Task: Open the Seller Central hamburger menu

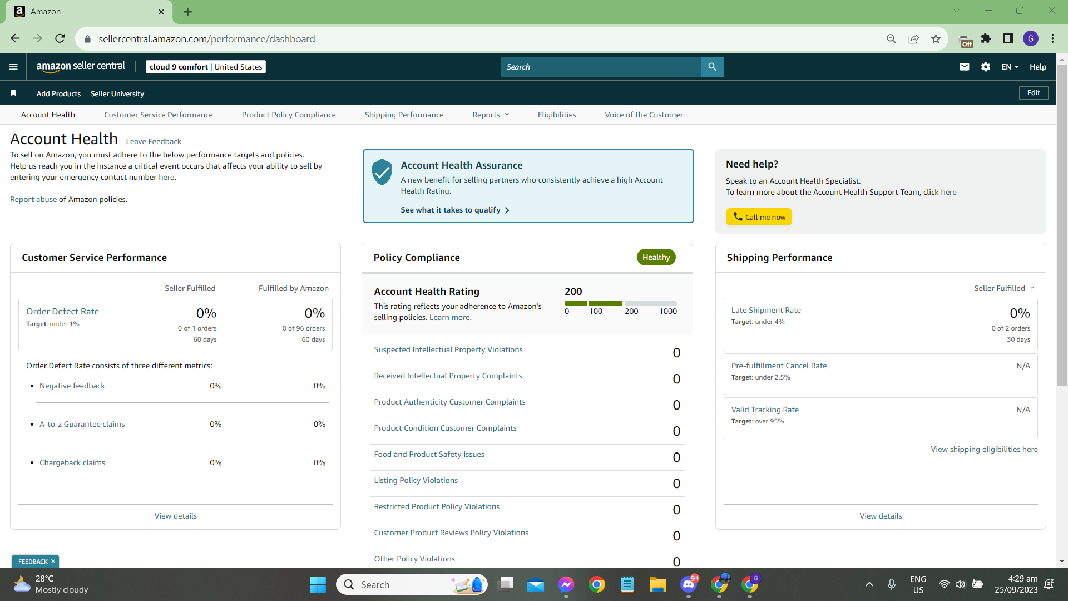Action: pos(13,67)
